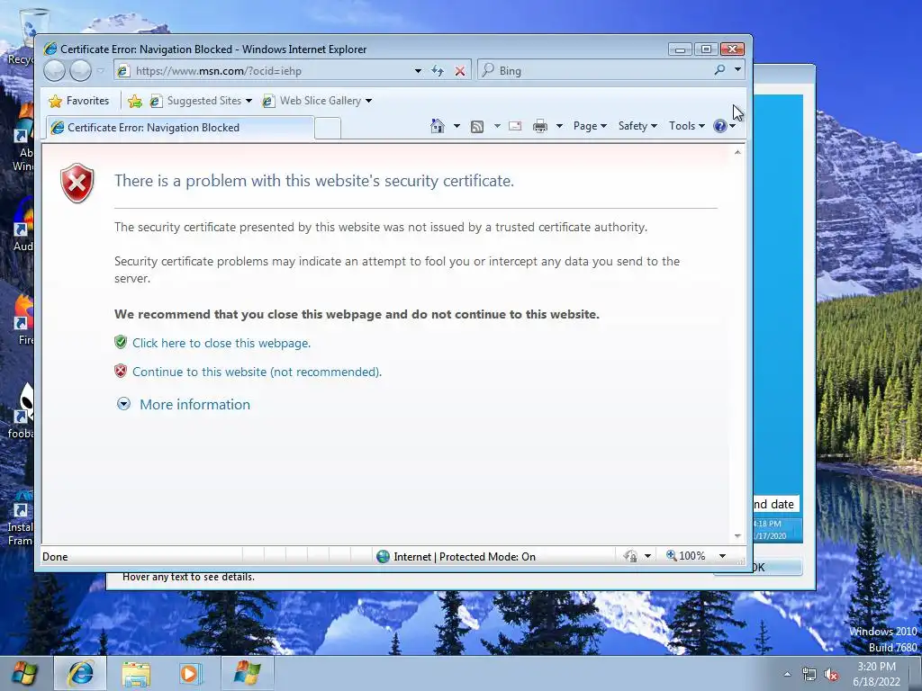Open Windows Media Player taskbar icon

click(190, 673)
